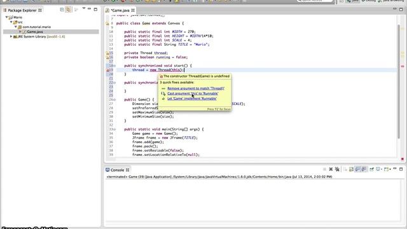The width and height of the screenshot is (407, 229).
Task: Apply 'Remove argument to match Thread()' fix
Action: click(196, 88)
